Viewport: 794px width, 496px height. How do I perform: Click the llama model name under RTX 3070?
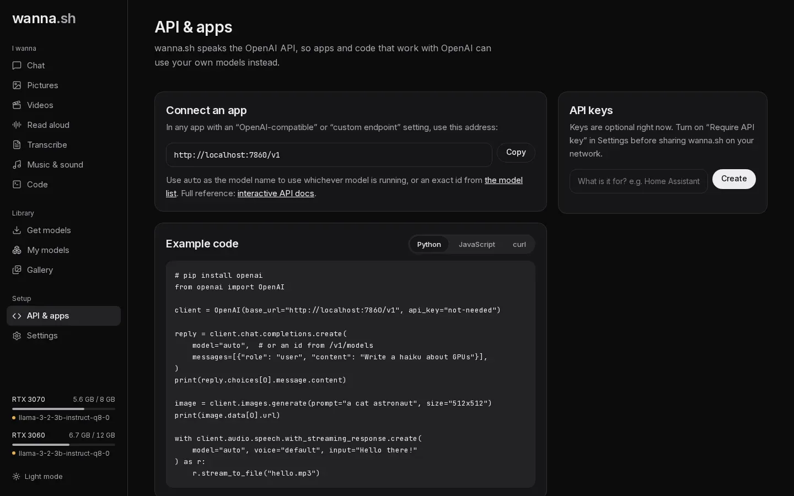pos(64,418)
